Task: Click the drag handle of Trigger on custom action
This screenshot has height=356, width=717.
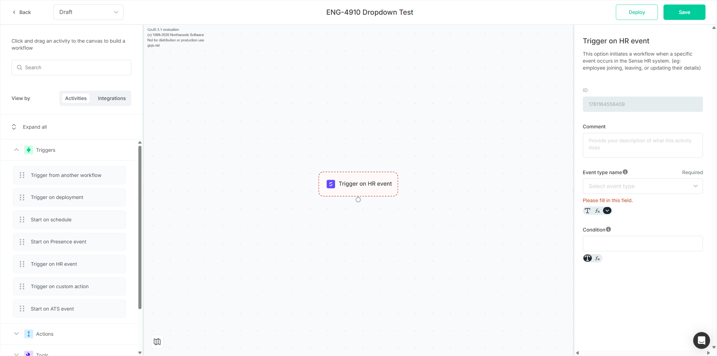Action: click(x=22, y=286)
